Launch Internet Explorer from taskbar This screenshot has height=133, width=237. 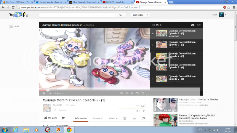(15, 130)
